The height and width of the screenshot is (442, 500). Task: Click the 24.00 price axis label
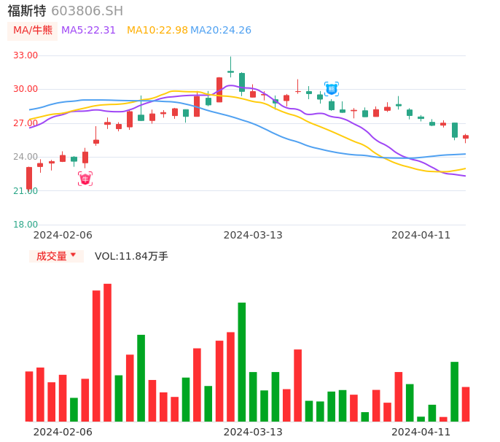(26, 157)
